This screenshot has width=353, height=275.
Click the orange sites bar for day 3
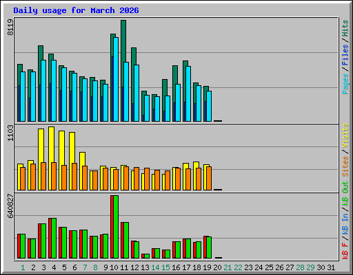[x=43, y=176]
